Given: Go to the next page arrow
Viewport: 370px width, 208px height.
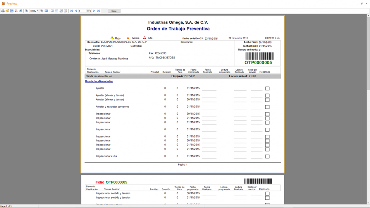Looking at the screenshot, I should (x=94, y=11).
